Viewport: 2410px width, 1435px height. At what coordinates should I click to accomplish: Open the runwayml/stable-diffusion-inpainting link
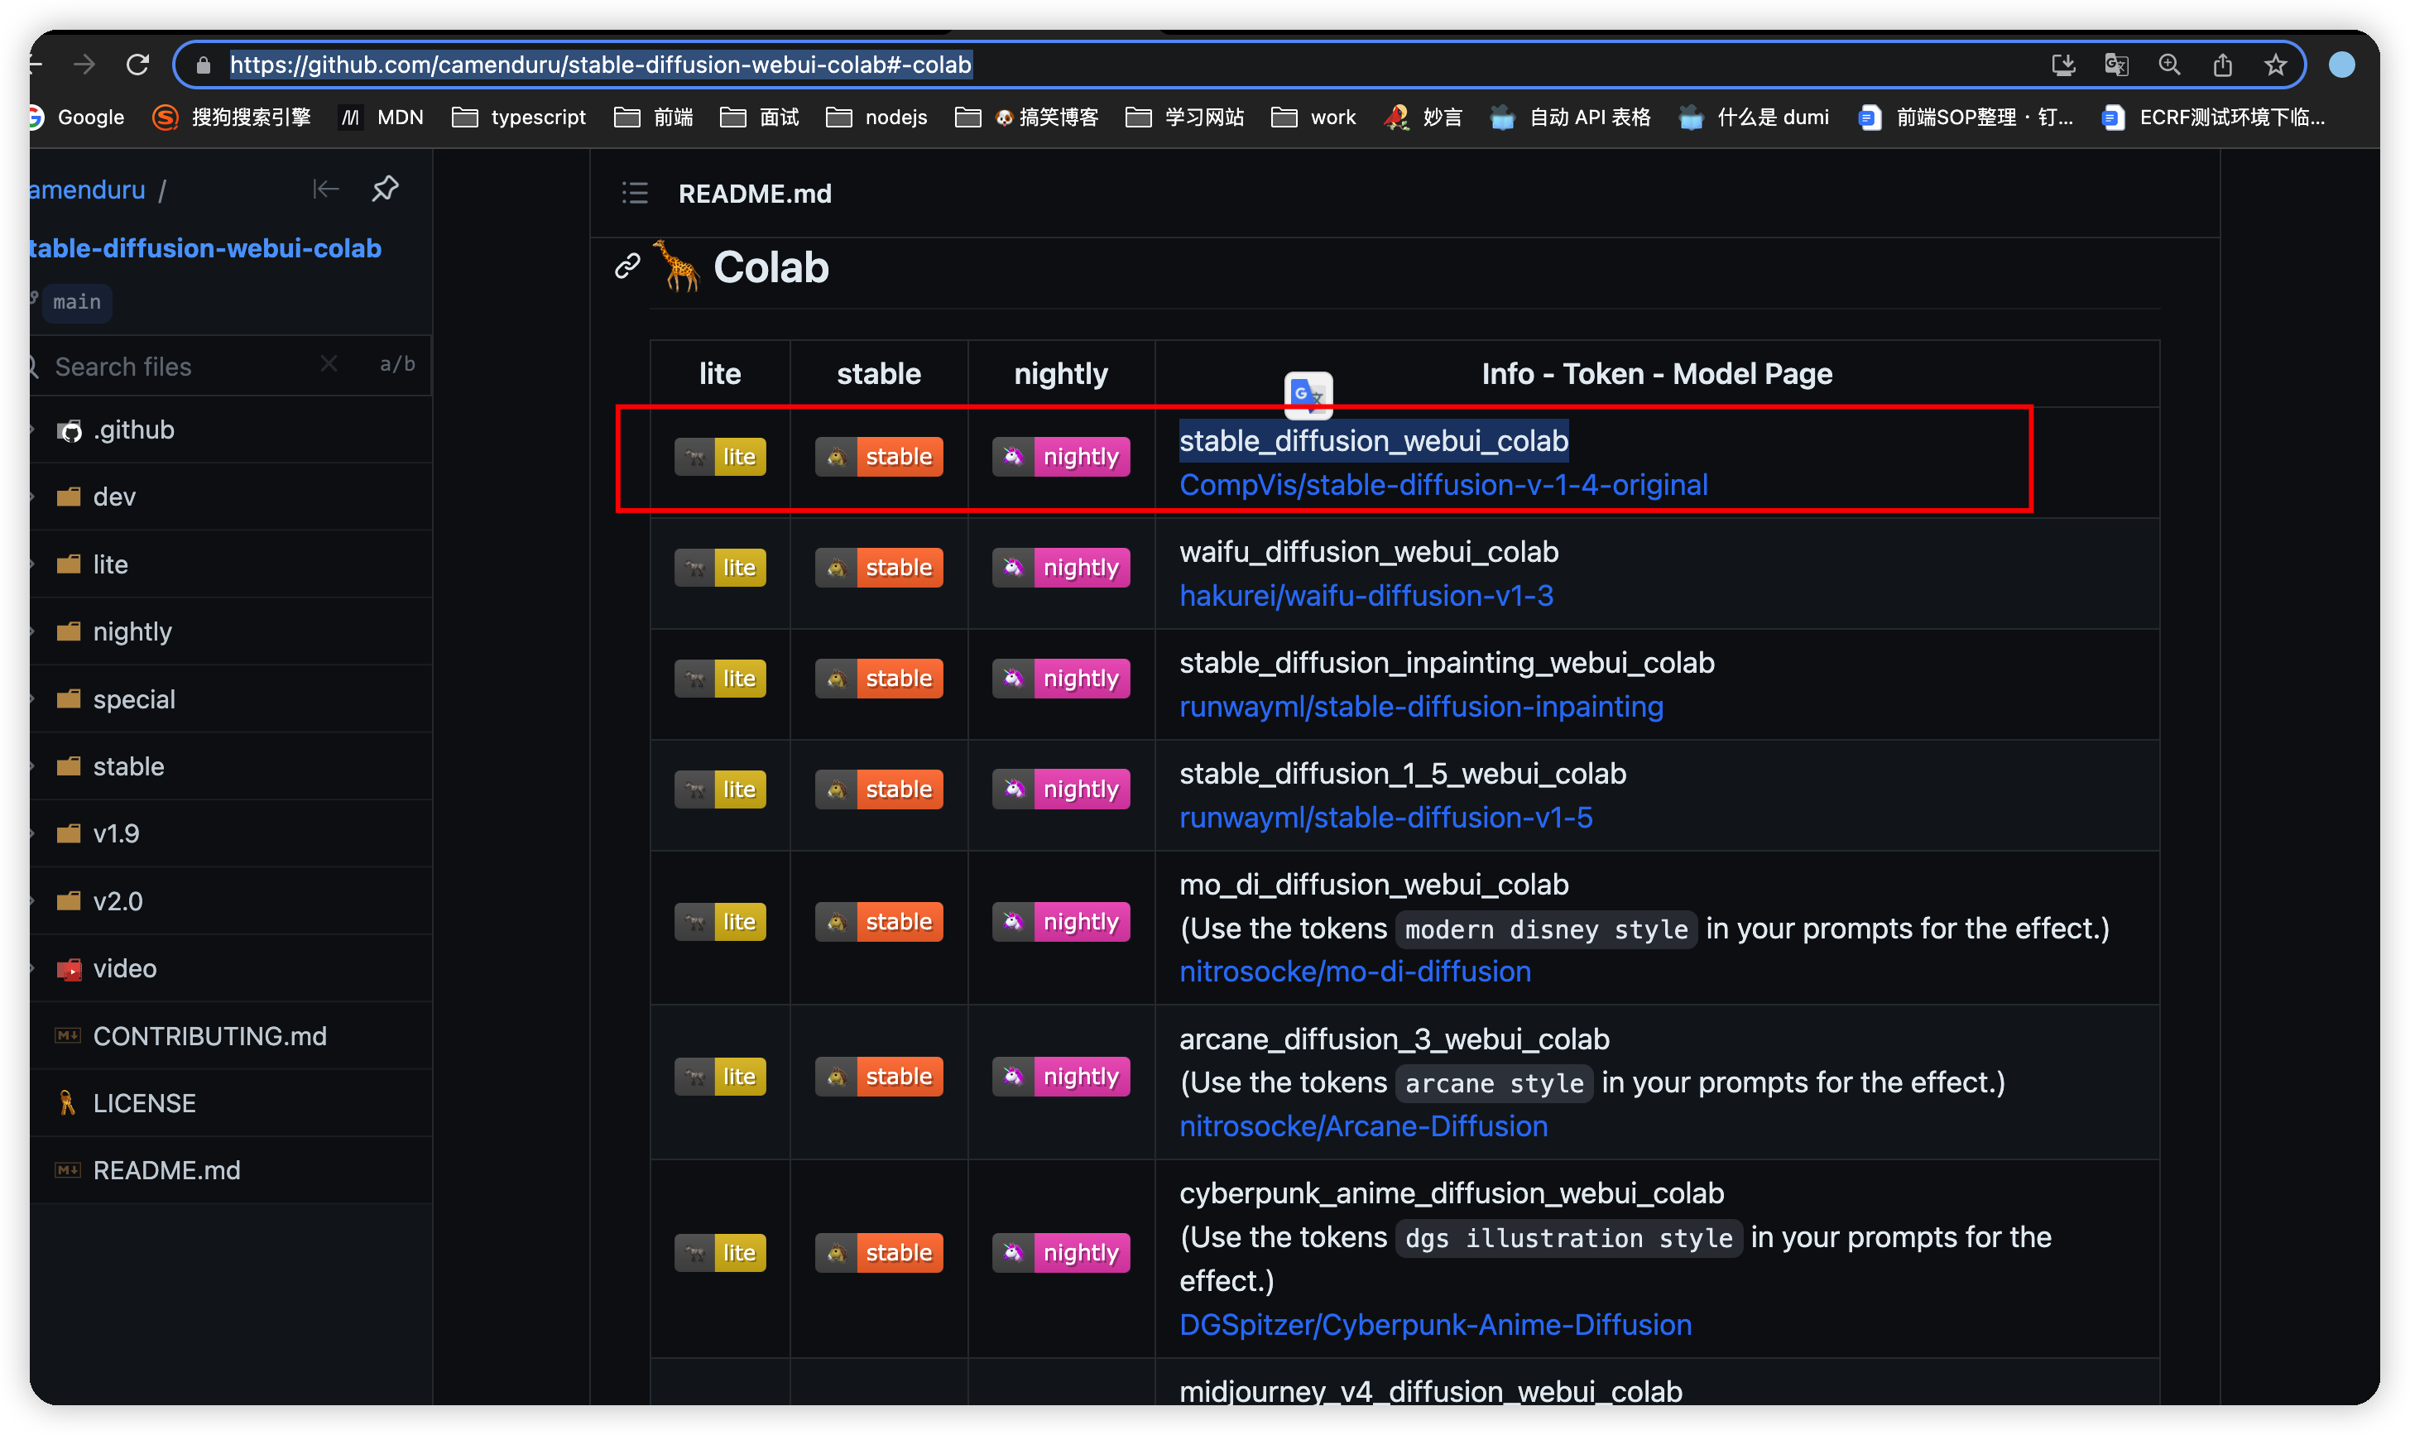[1421, 707]
